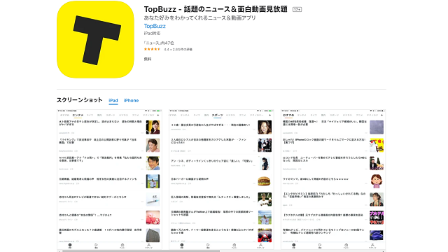The image size is (448, 252).
Task: Click the scrollbar's left arrow
Action: [x=59, y=251]
